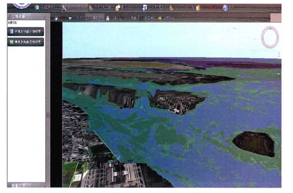
Task: Click the dark island in the 3D scene
Action: (x=254, y=144)
